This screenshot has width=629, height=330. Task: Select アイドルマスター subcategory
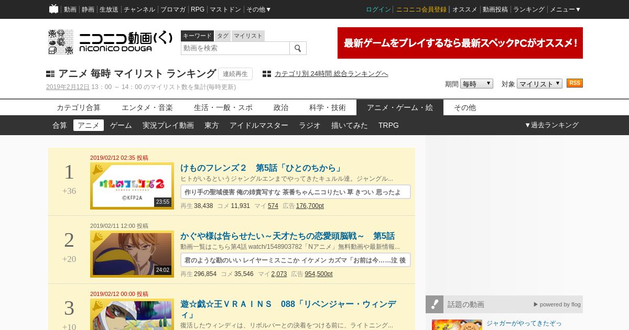259,125
